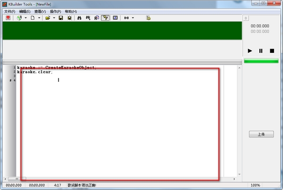283x190 pixels.
Task: Open the 文件(F) menu
Action: pos(10,11)
